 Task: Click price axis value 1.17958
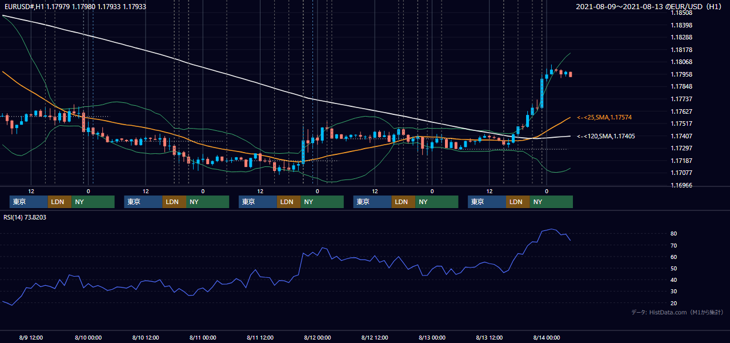(681, 74)
